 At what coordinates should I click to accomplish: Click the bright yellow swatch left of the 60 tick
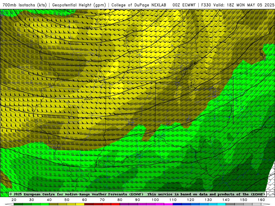click(80, 204)
